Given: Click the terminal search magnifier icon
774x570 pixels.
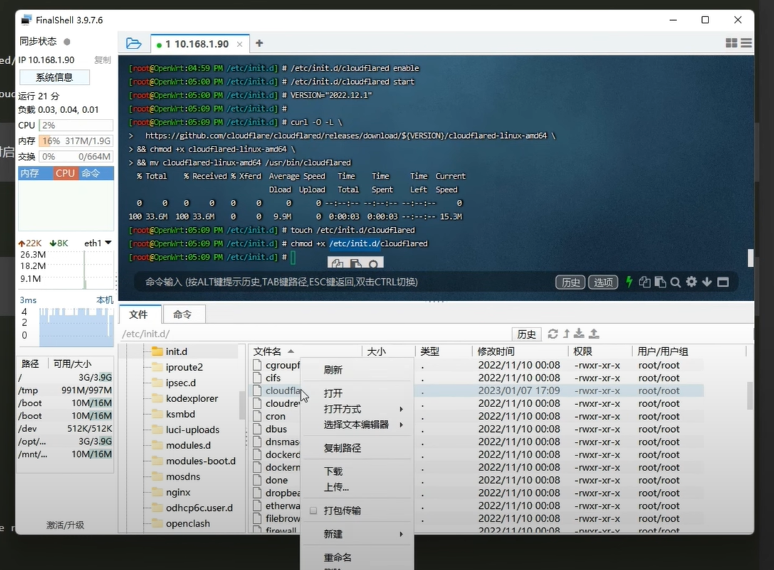Looking at the screenshot, I should coord(675,282).
